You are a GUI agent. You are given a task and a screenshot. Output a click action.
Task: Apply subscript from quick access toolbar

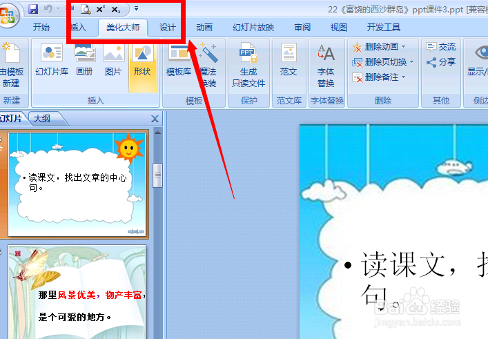(116, 10)
